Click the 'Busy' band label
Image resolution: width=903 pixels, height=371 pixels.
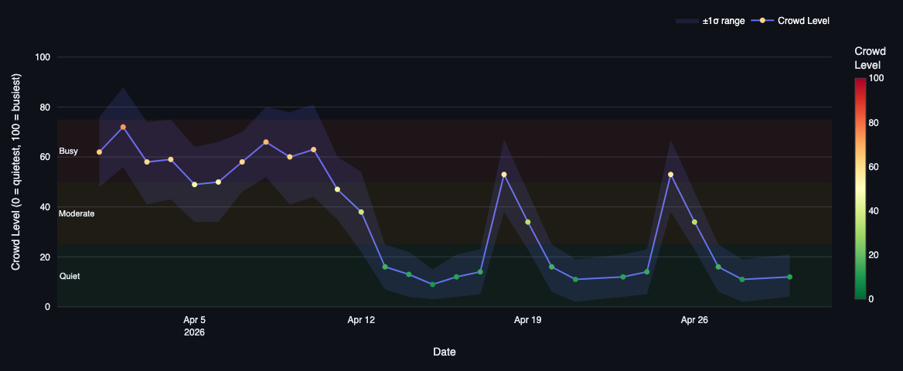point(69,151)
